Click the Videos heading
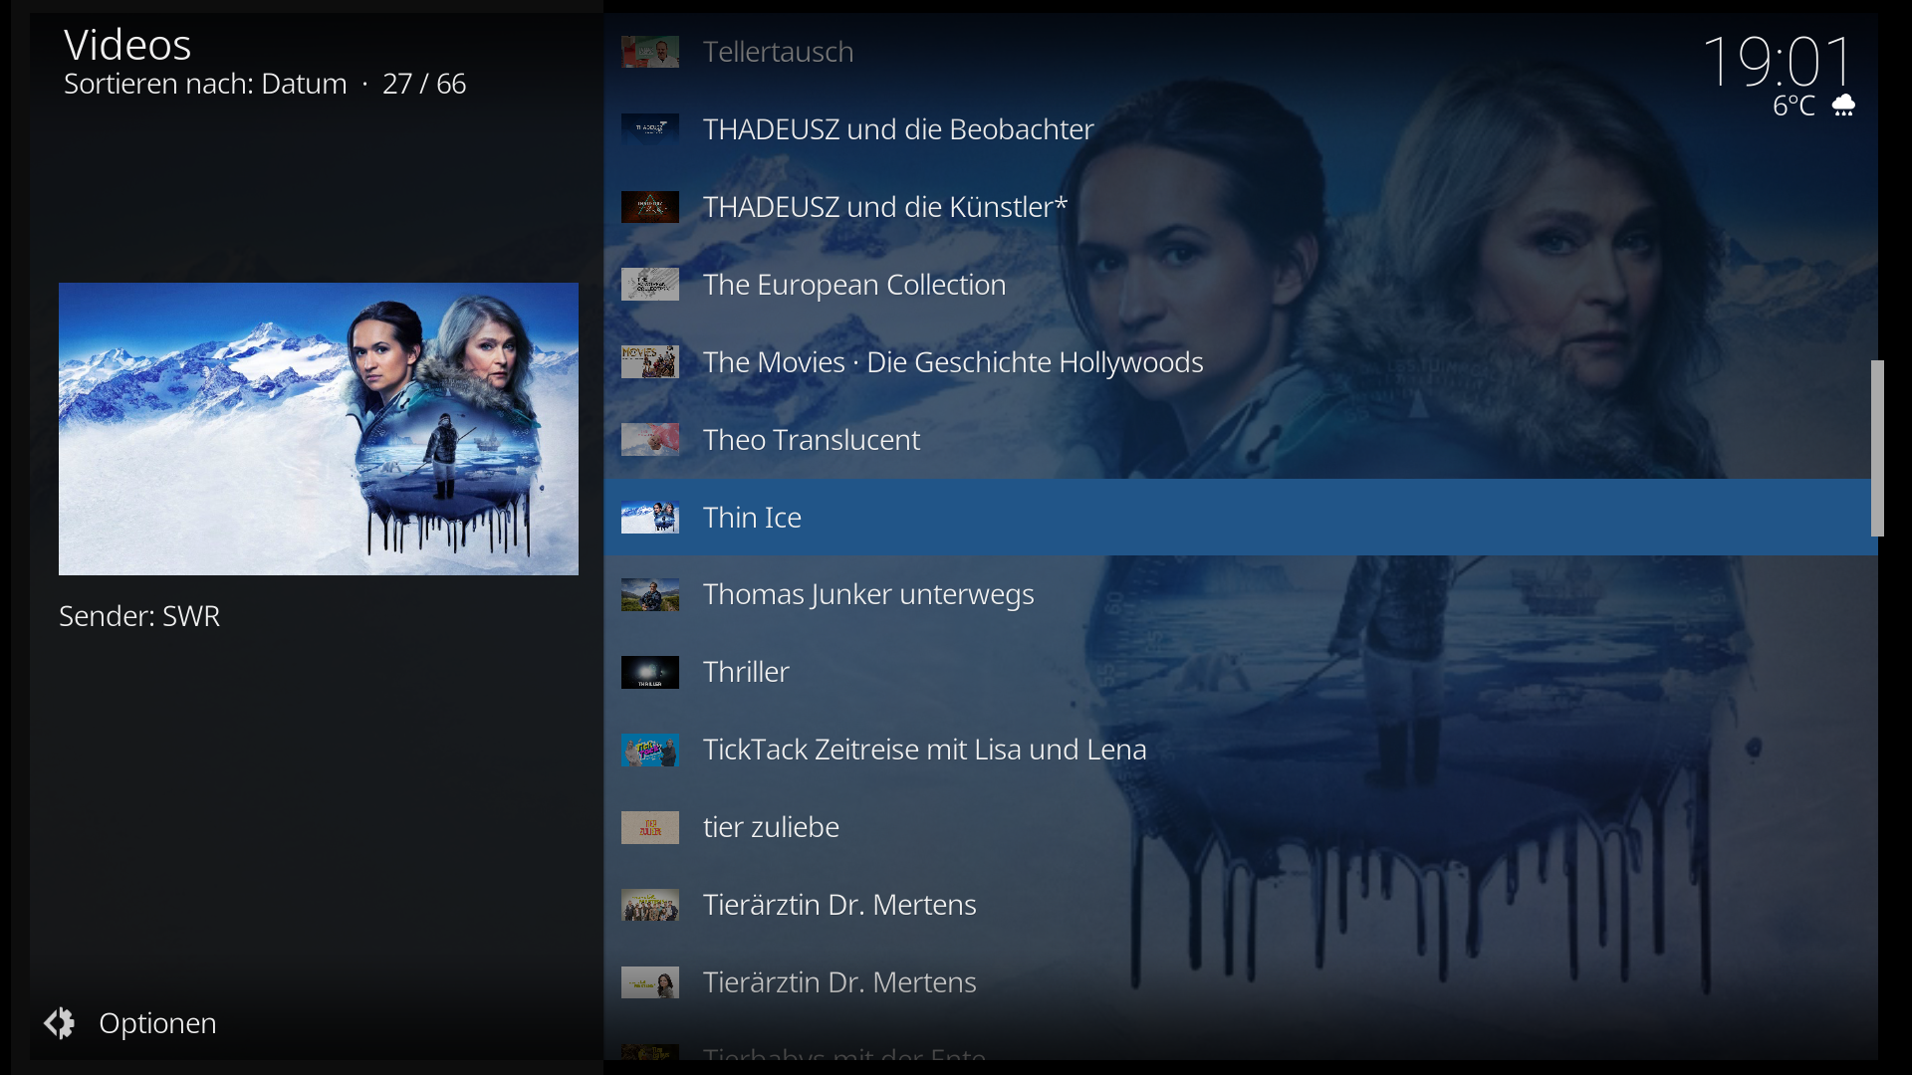The image size is (1912, 1075). pos(127,45)
